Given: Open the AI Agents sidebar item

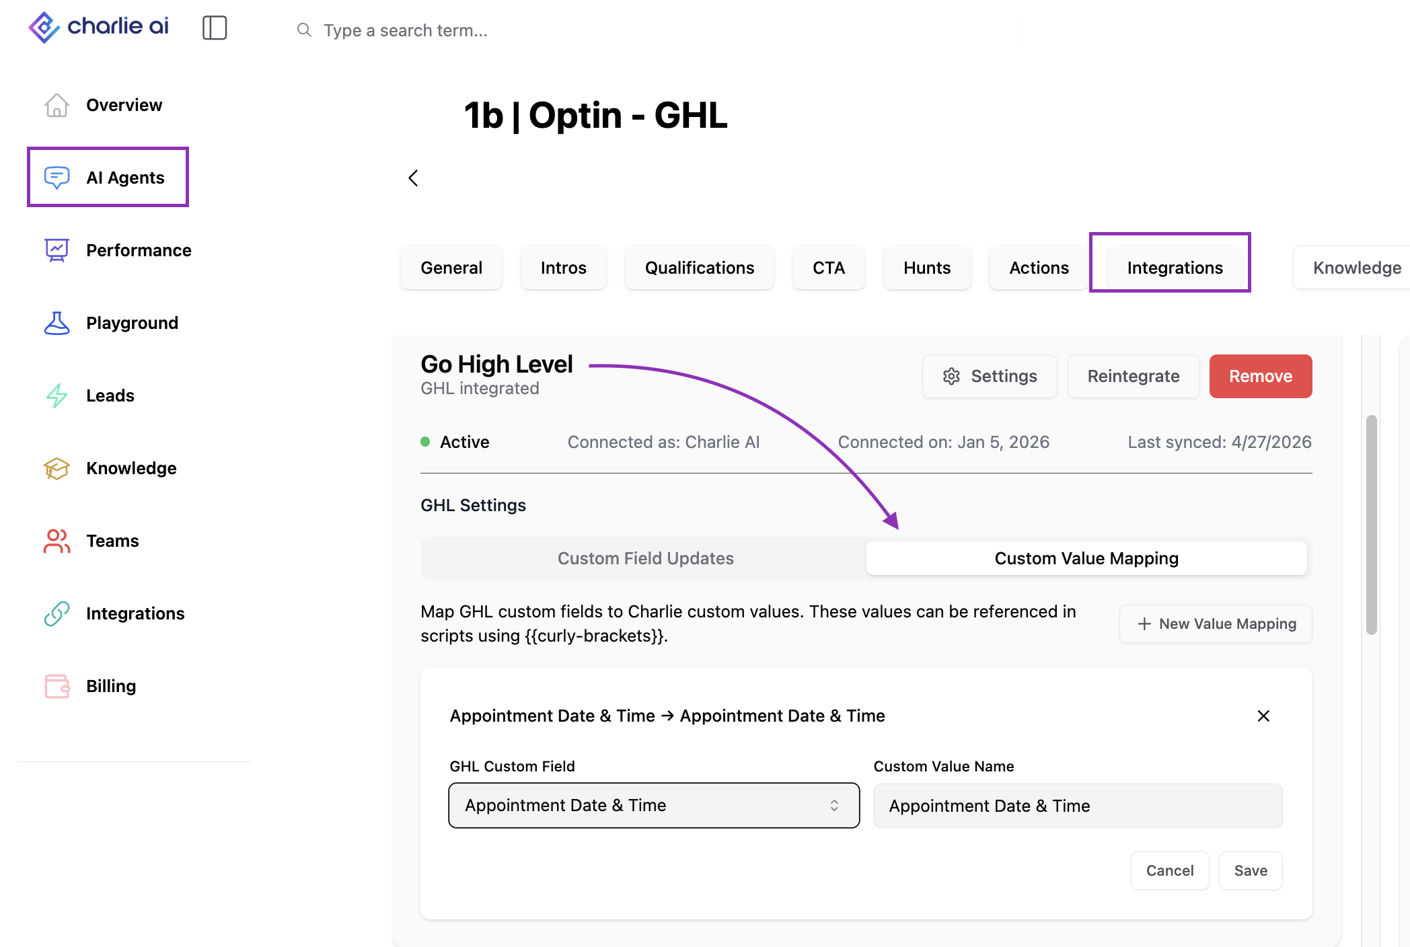Looking at the screenshot, I should (x=108, y=177).
